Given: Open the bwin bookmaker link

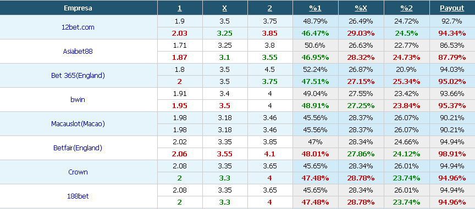Looking at the screenshot, I should (78, 99).
